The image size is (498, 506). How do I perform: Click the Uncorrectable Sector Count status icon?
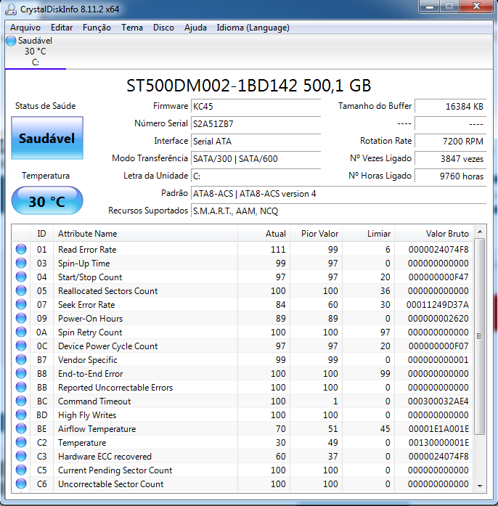tap(21, 483)
